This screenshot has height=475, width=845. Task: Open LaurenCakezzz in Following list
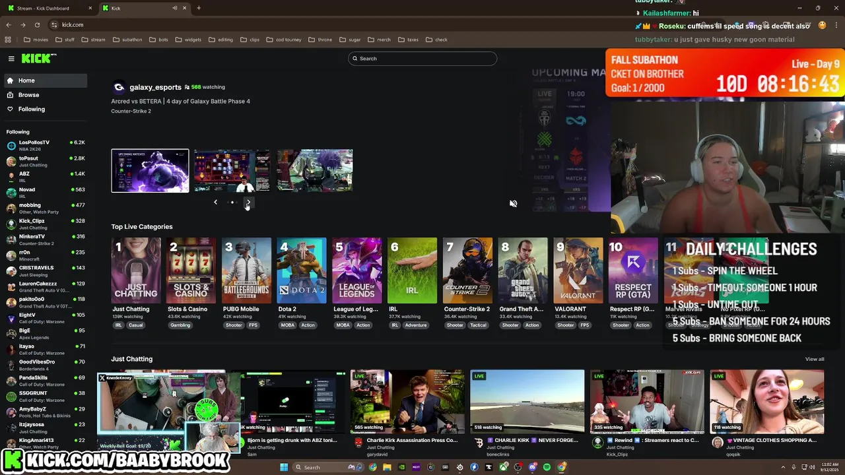coord(45,286)
